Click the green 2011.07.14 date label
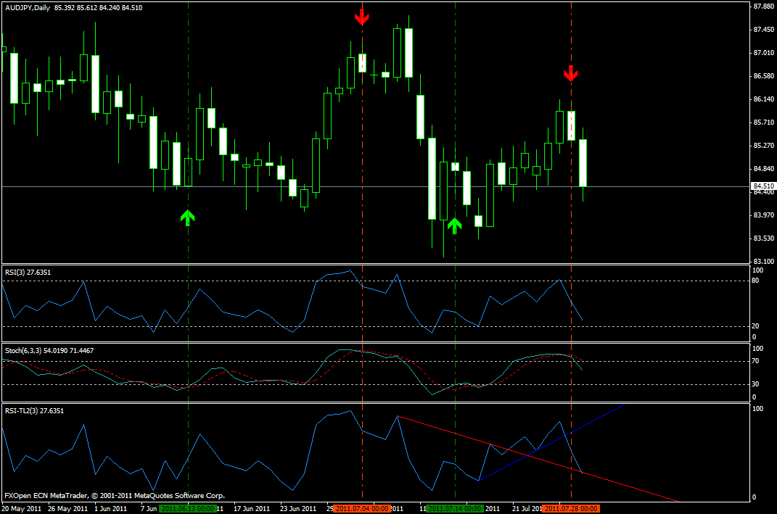 tap(455, 508)
